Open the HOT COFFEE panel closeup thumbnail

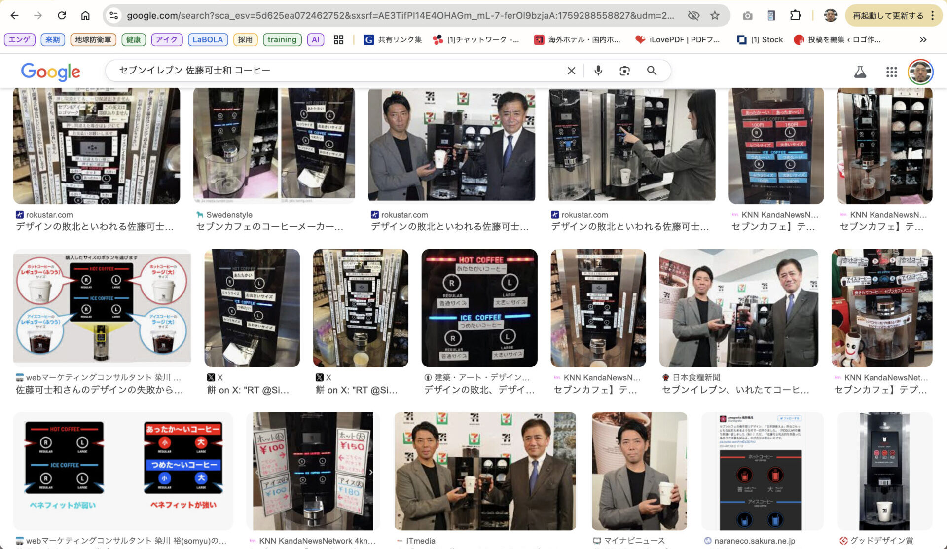[479, 308]
